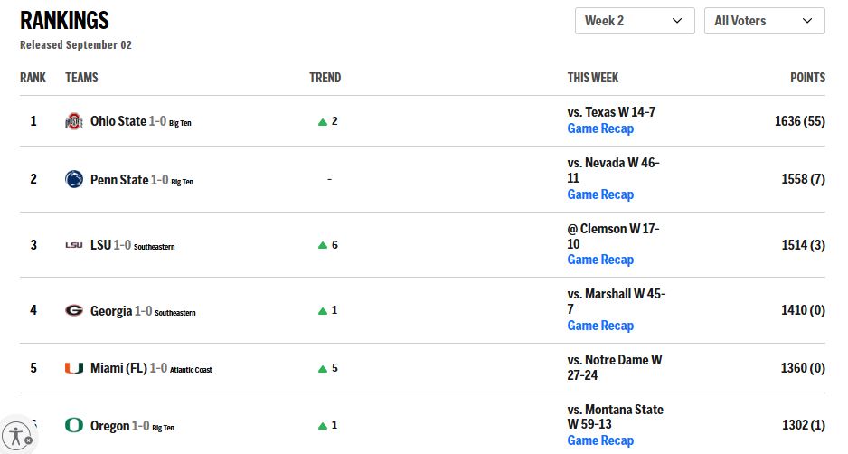Viewport: 848px width, 454px height.
Task: Click the LSU team logo
Action: pos(74,245)
